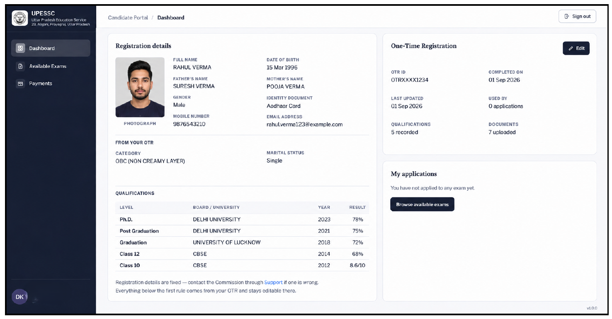
Task: Go to Payments in the sidebar
Action: click(51, 84)
